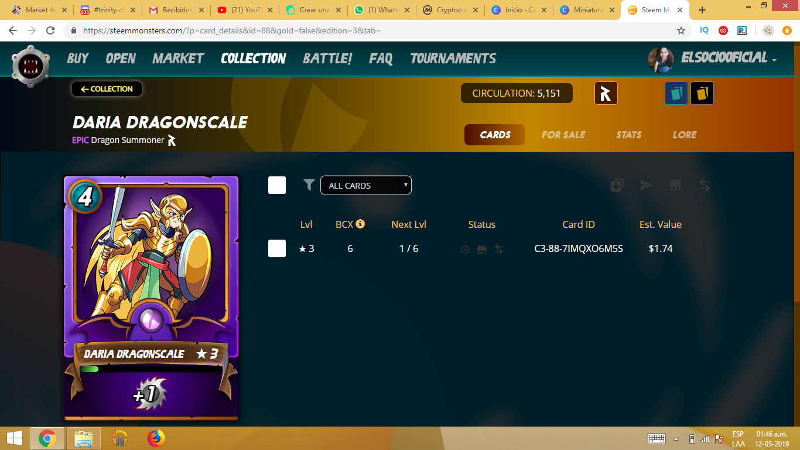Open the COLLECTION nav item
Image resolution: width=800 pixels, height=450 pixels.
click(x=254, y=58)
